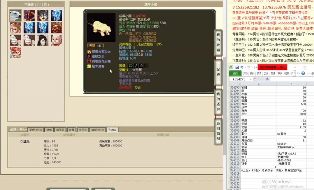
Task: Switch to the 引魂鸟 mount tab
Action: click(x=113, y=129)
